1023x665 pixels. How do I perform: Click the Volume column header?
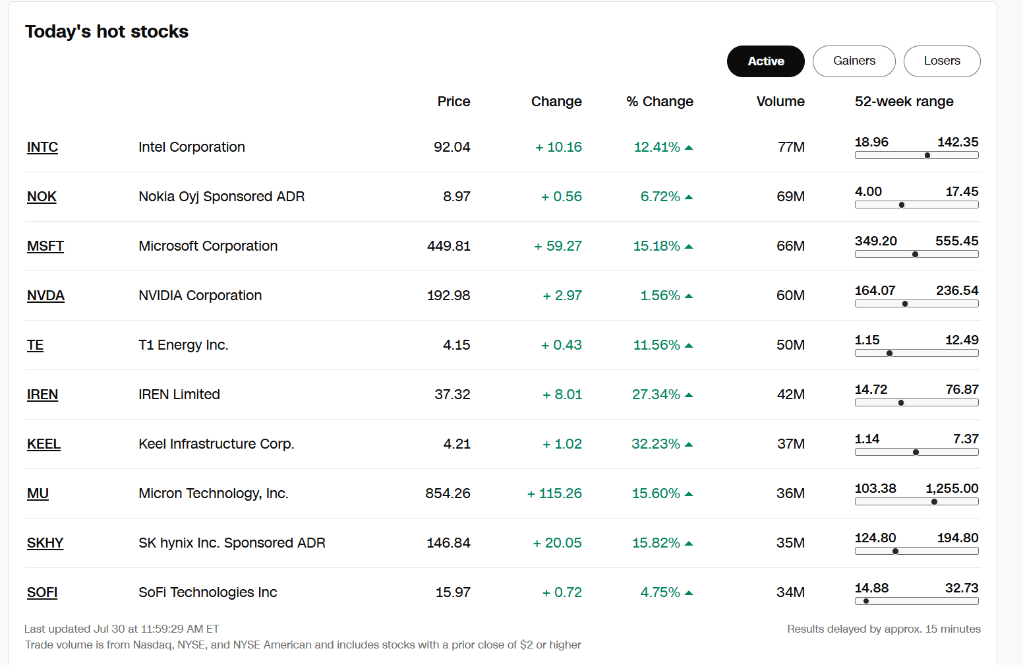[x=780, y=102]
